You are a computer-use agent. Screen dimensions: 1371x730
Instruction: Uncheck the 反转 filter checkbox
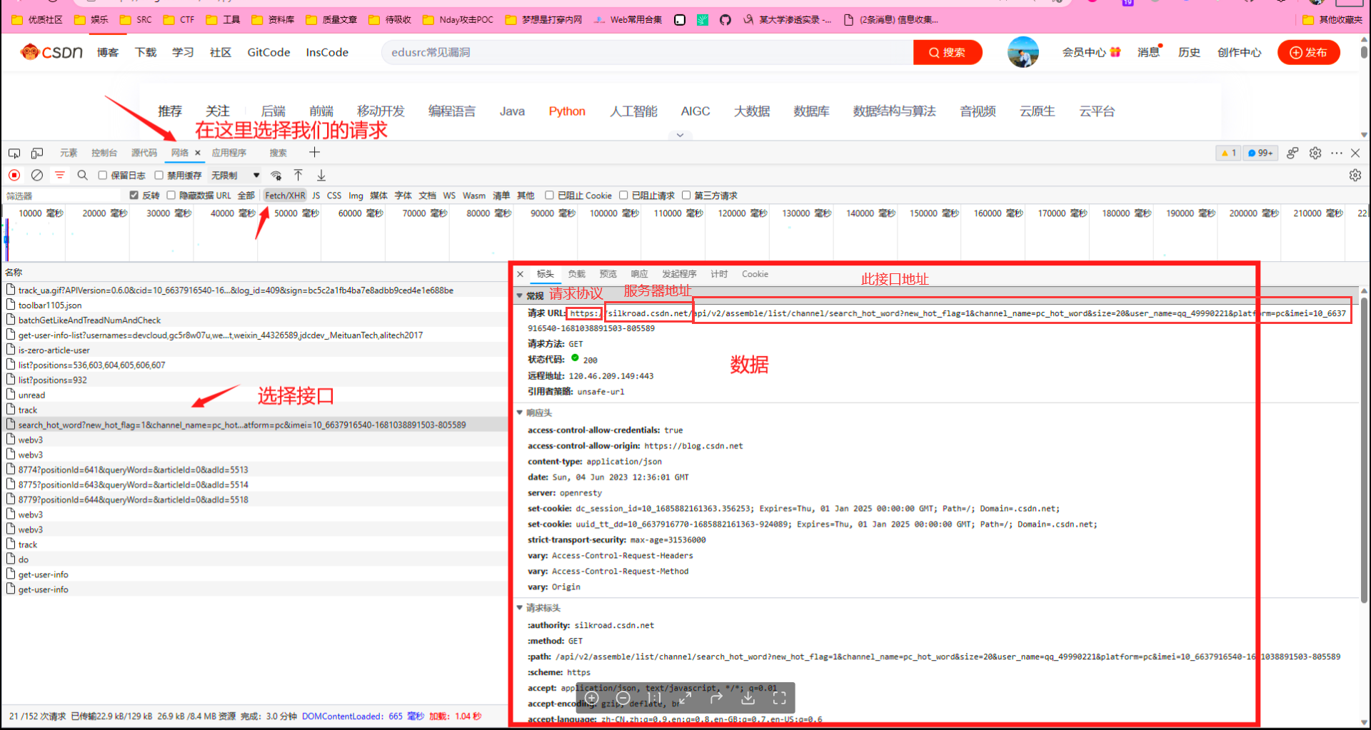pos(134,196)
